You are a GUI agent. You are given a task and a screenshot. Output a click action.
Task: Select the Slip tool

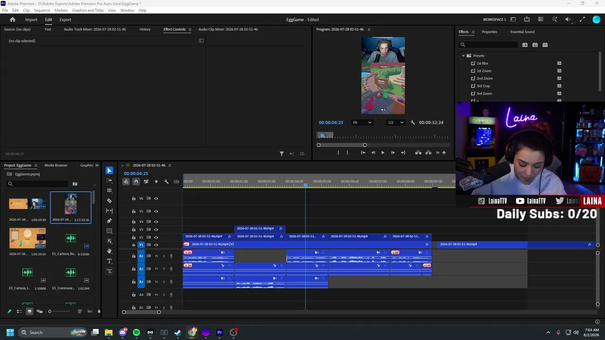click(109, 211)
